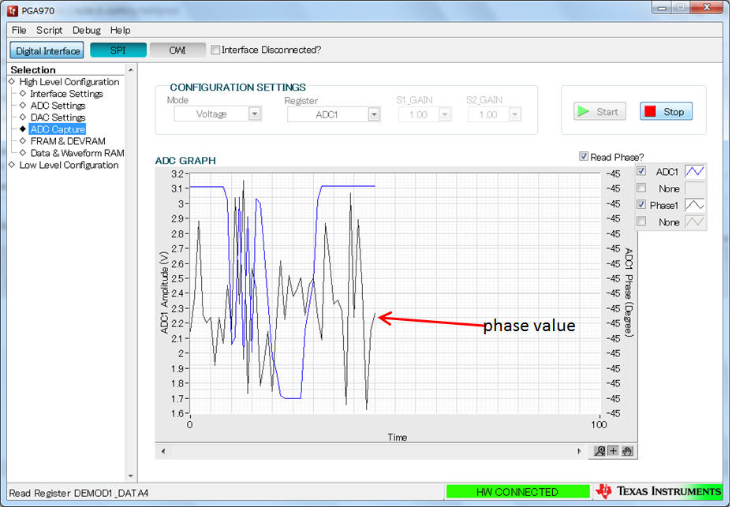The height and width of the screenshot is (507, 732).
Task: Select FRAM & DEVRAM in tree
Action: (68, 141)
